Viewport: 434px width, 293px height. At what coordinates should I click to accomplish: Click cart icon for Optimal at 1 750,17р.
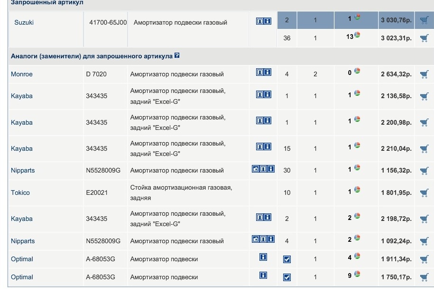424,277
